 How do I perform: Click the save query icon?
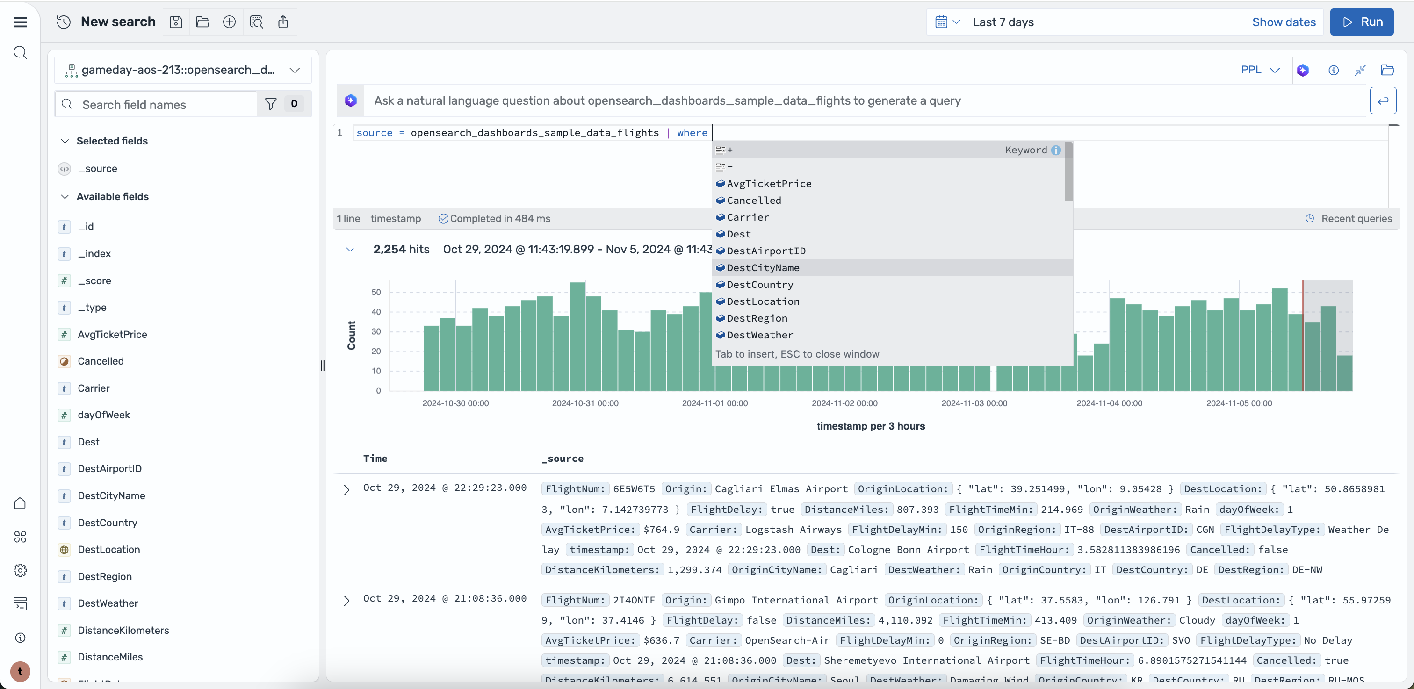coord(176,22)
